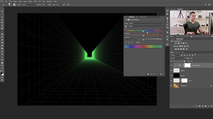Open the Filter menu
The width and height of the screenshot is (213, 119).
click(35, 1)
